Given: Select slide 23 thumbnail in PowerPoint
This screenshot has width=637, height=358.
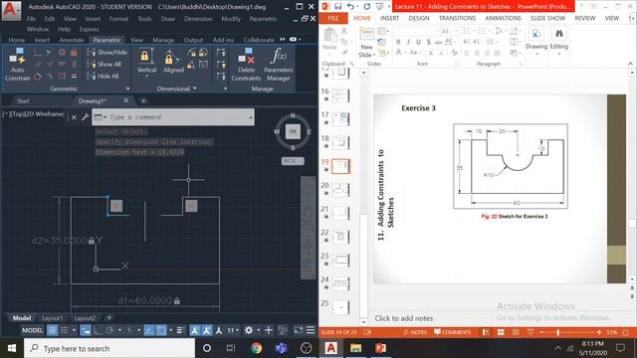Looking at the screenshot, I should (340, 260).
